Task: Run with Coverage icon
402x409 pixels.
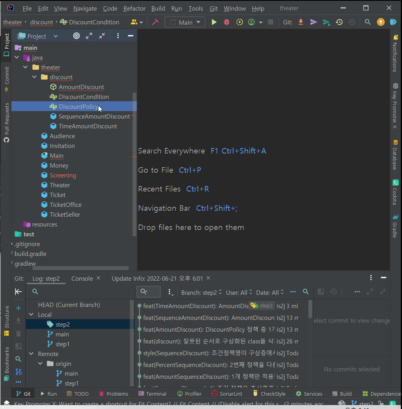Action: tap(239, 22)
